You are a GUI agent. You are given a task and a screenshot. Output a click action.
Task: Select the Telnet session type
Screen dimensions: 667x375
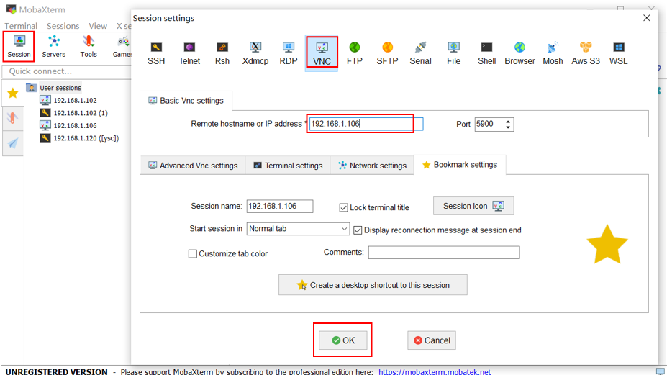click(189, 53)
